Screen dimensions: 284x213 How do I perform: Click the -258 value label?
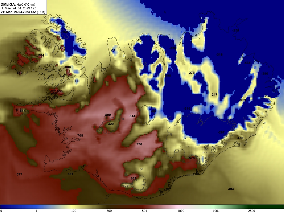[x=236, y=30]
